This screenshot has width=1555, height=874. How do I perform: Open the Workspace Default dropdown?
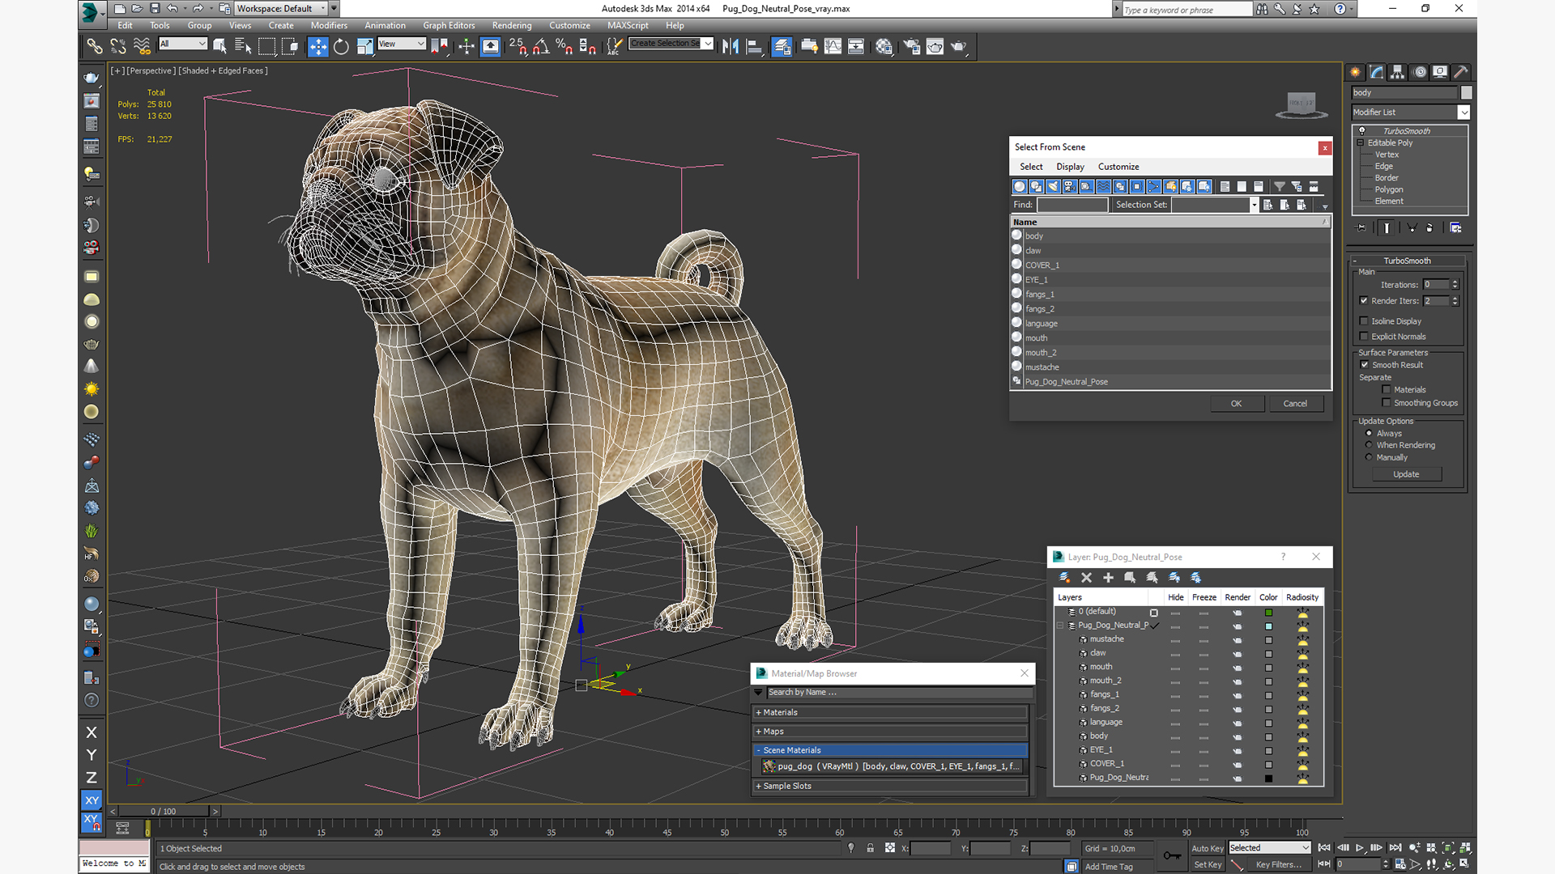(x=281, y=8)
